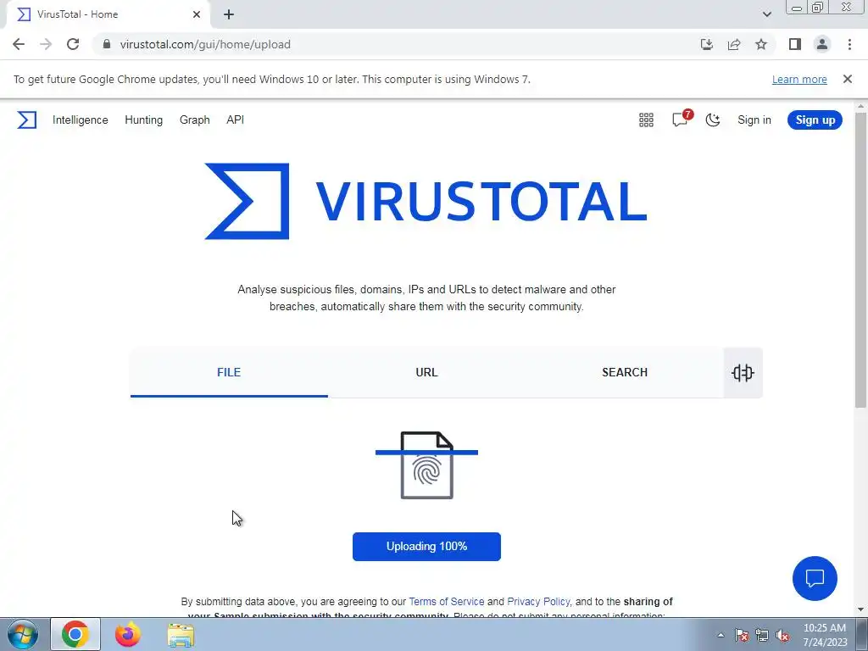The width and height of the screenshot is (868, 651).
Task: Toggle the Chrome side panel
Action: [795, 44]
